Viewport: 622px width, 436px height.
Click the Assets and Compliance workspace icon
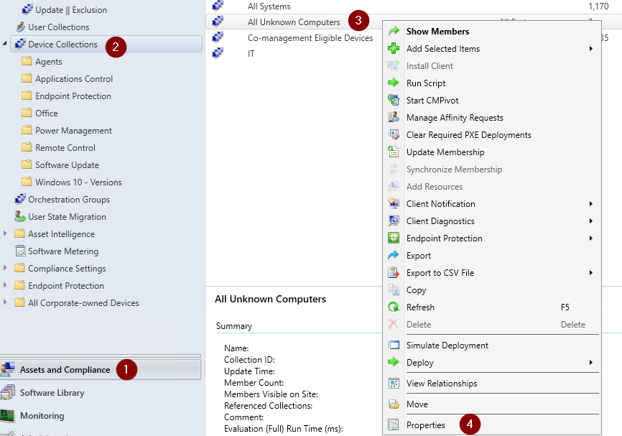[x=8, y=369]
